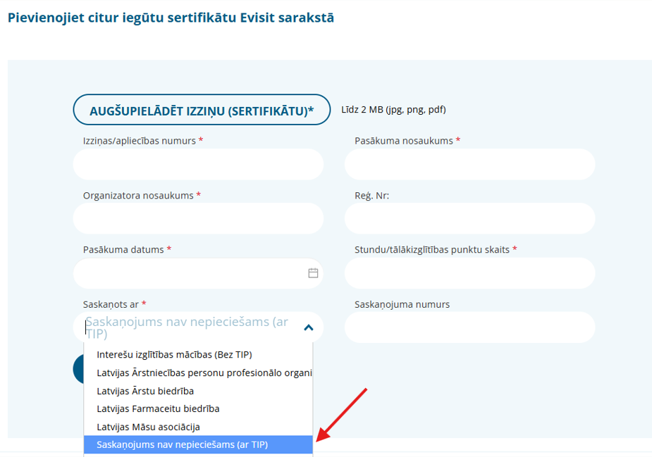
Task: Click the 'Reģ. Nr:' input field
Action: coord(469,218)
